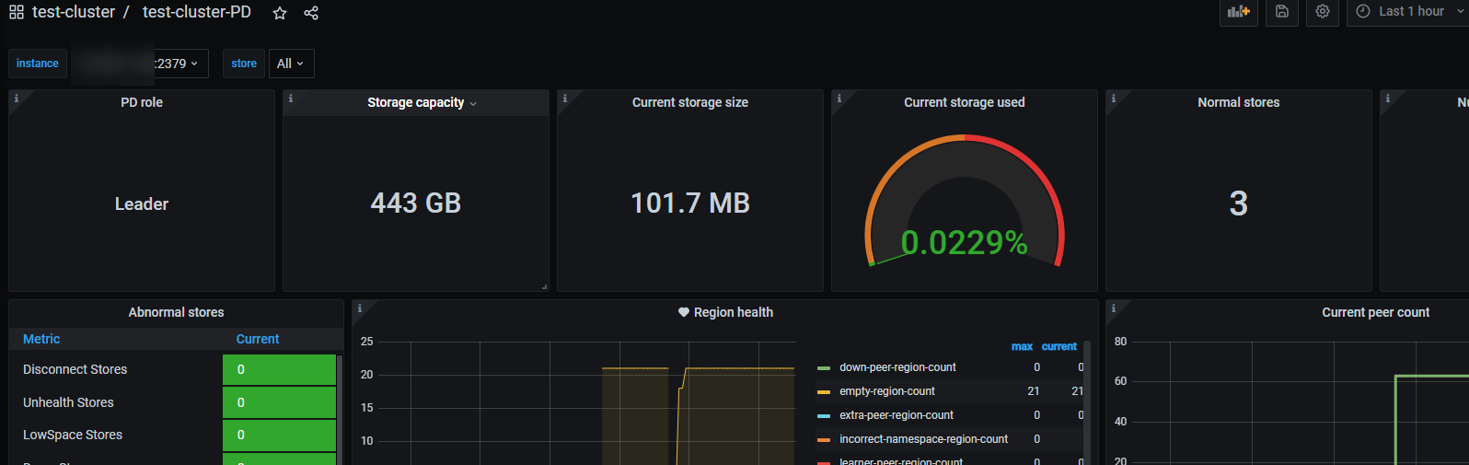Toggle down-peer-region-count legend series
The height and width of the screenshot is (465, 1469).
897,367
